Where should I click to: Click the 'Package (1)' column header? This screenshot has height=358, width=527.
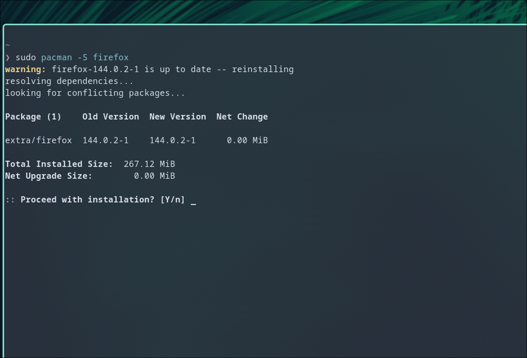33,117
